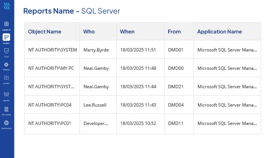Open the Protect folder icon
Image resolution: width=269 pixels, height=158 pixels.
pyautogui.click(x=6, y=78)
